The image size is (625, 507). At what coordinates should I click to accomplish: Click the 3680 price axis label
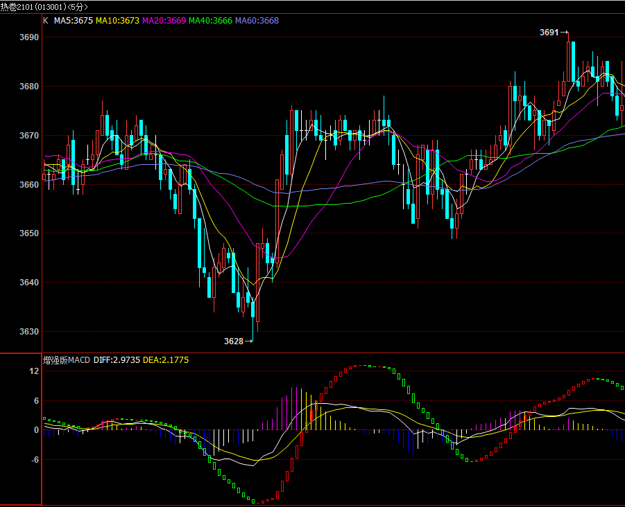(x=29, y=87)
